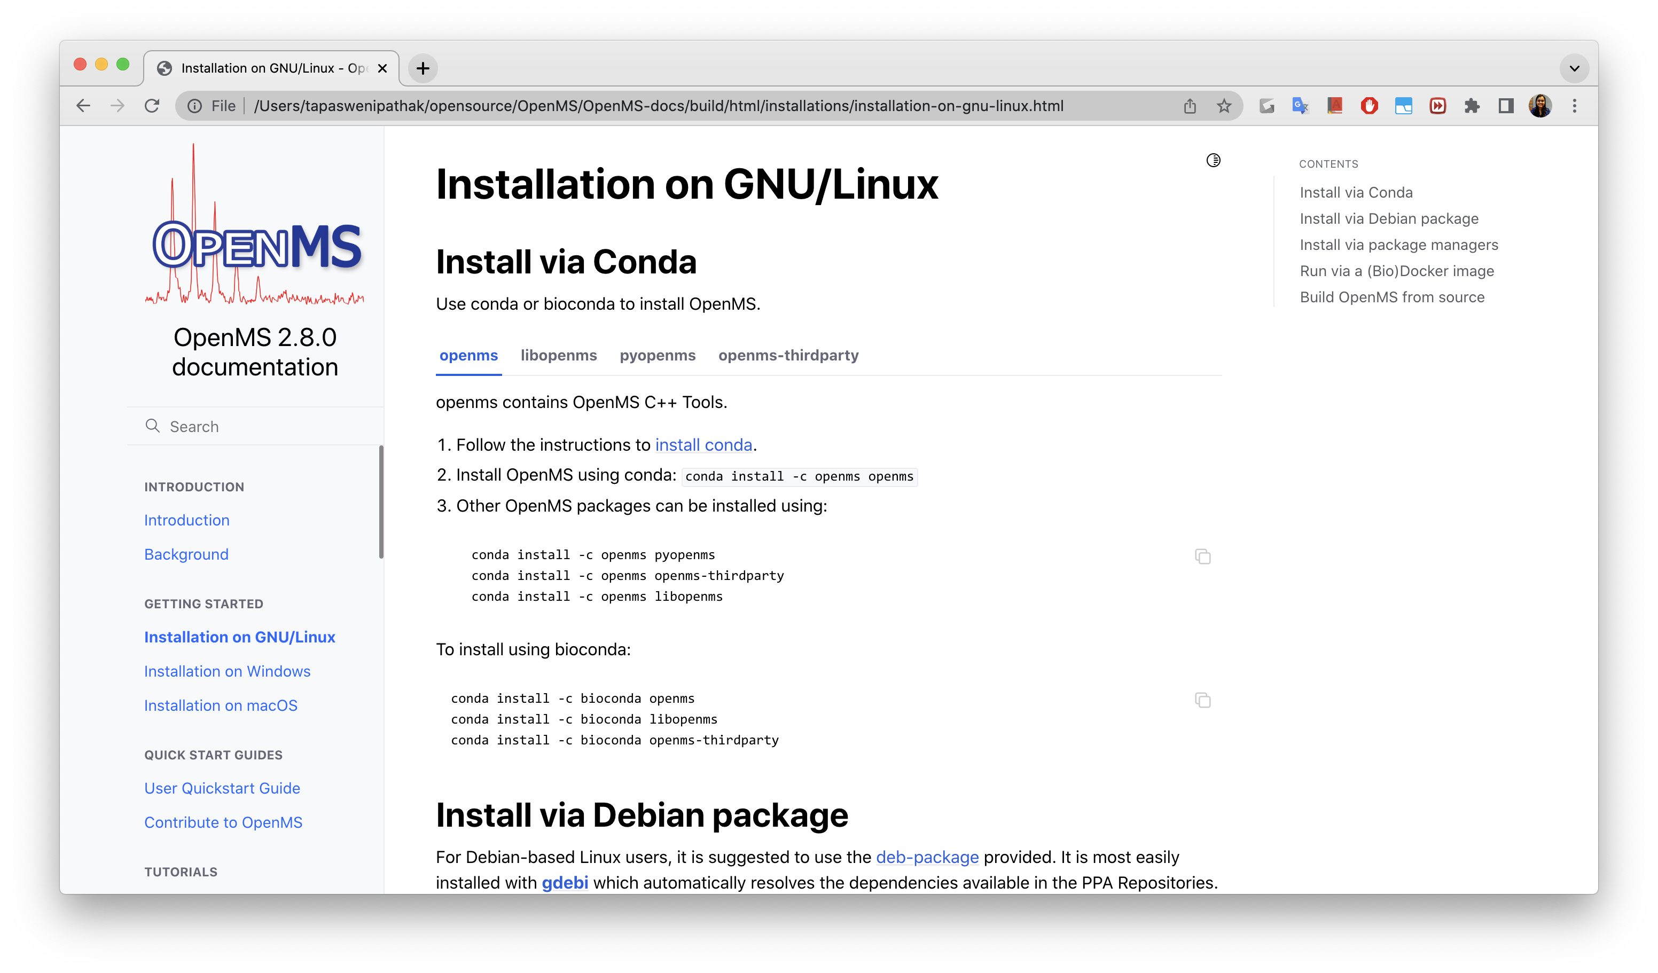Open the install conda link
Image resolution: width=1658 pixels, height=973 pixels.
pyautogui.click(x=703, y=445)
